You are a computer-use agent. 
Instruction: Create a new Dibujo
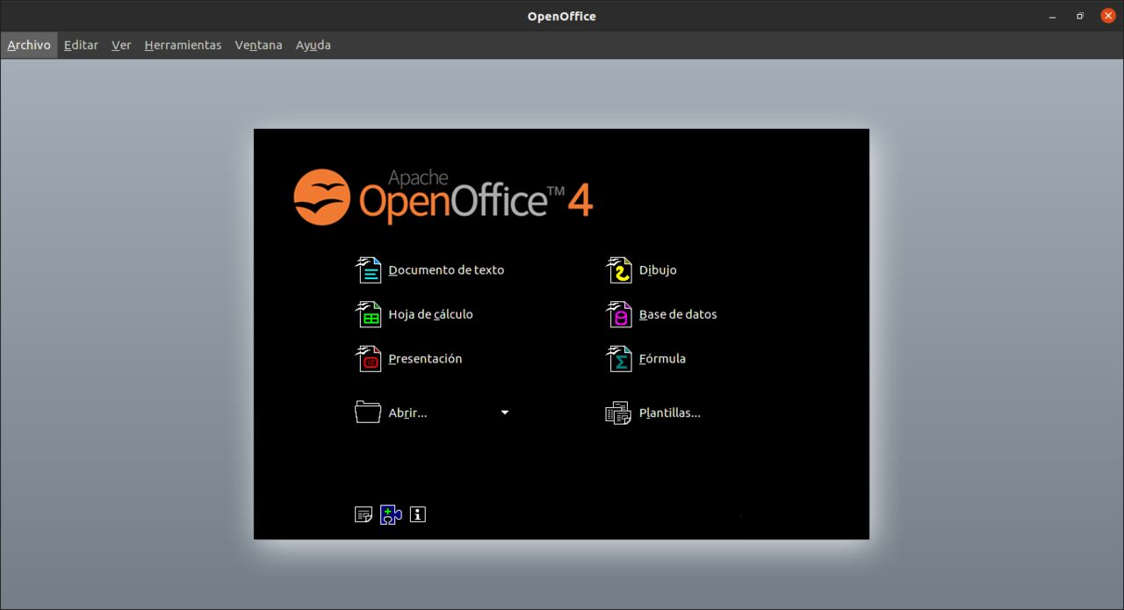pyautogui.click(x=658, y=270)
